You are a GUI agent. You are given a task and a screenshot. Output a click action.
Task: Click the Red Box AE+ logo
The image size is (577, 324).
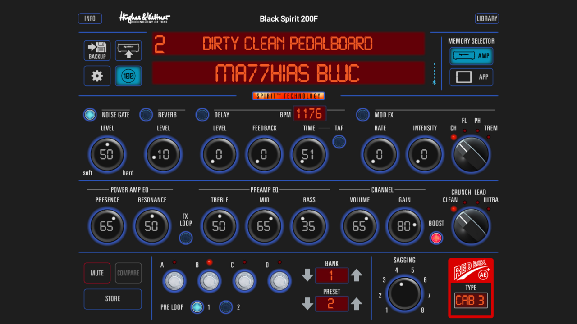click(471, 271)
